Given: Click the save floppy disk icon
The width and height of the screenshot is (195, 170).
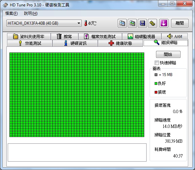Looking at the screenshot, I should tap(143, 23).
